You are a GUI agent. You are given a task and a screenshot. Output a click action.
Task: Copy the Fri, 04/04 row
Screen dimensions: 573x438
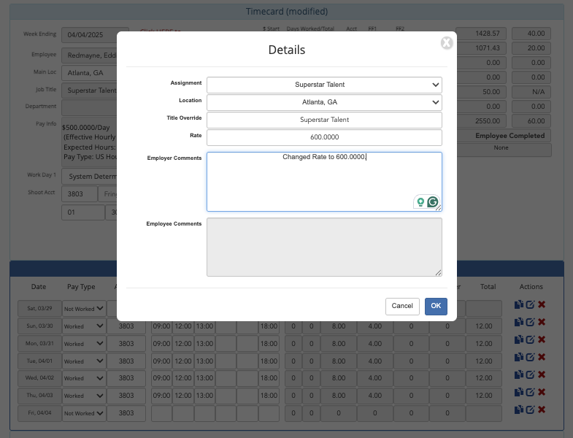pyautogui.click(x=519, y=410)
